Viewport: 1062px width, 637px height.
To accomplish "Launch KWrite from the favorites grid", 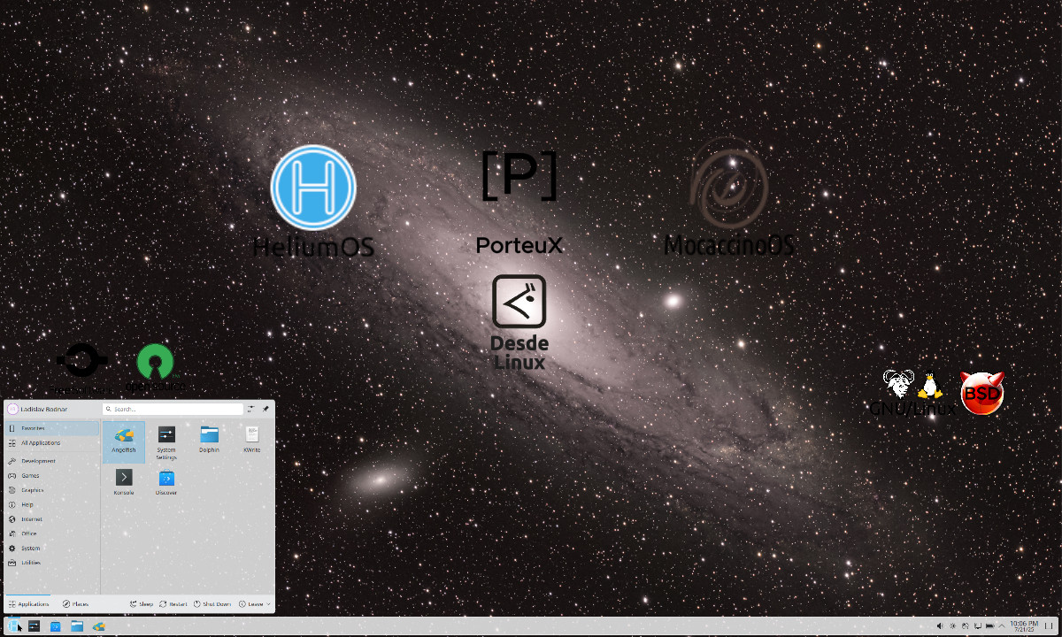I will tap(252, 439).
